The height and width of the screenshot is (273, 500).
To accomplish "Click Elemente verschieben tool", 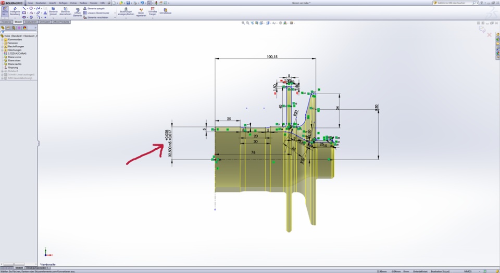I will tap(96, 18).
